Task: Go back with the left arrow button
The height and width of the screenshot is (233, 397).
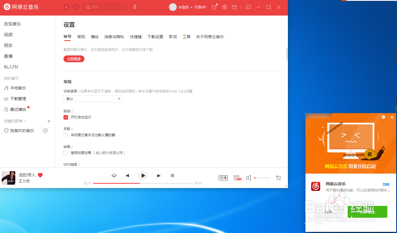Action: 67,7
